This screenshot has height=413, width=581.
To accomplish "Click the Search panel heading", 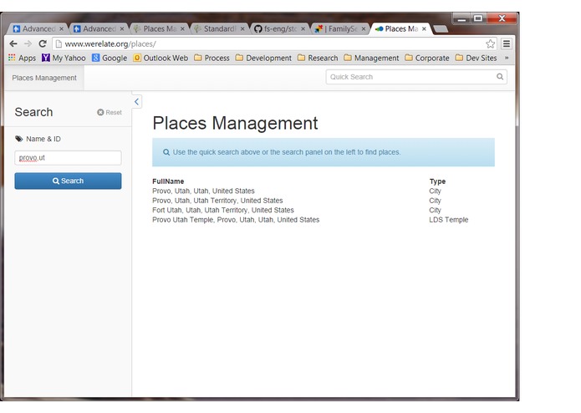I will pyautogui.click(x=33, y=112).
